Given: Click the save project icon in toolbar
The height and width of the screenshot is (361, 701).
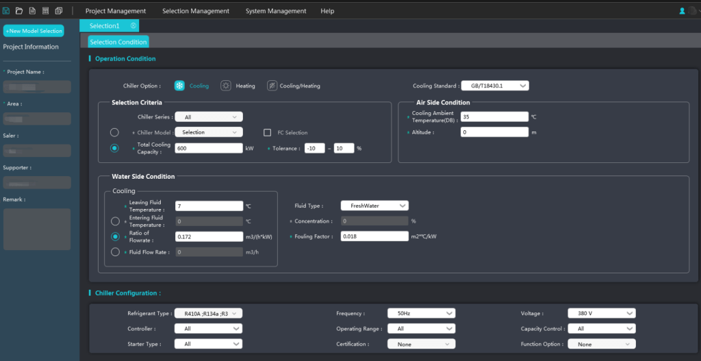Looking at the screenshot, I should [x=6, y=11].
